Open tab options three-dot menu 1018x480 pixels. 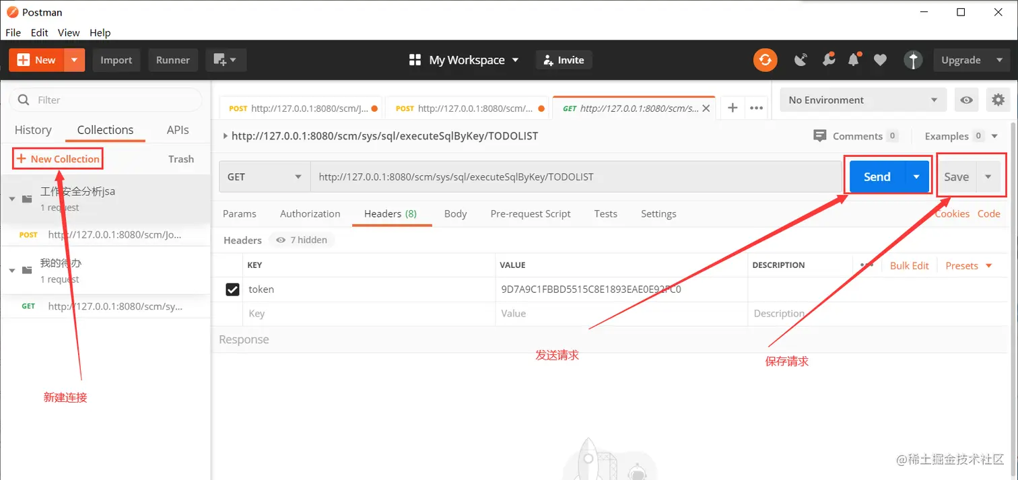click(x=756, y=108)
